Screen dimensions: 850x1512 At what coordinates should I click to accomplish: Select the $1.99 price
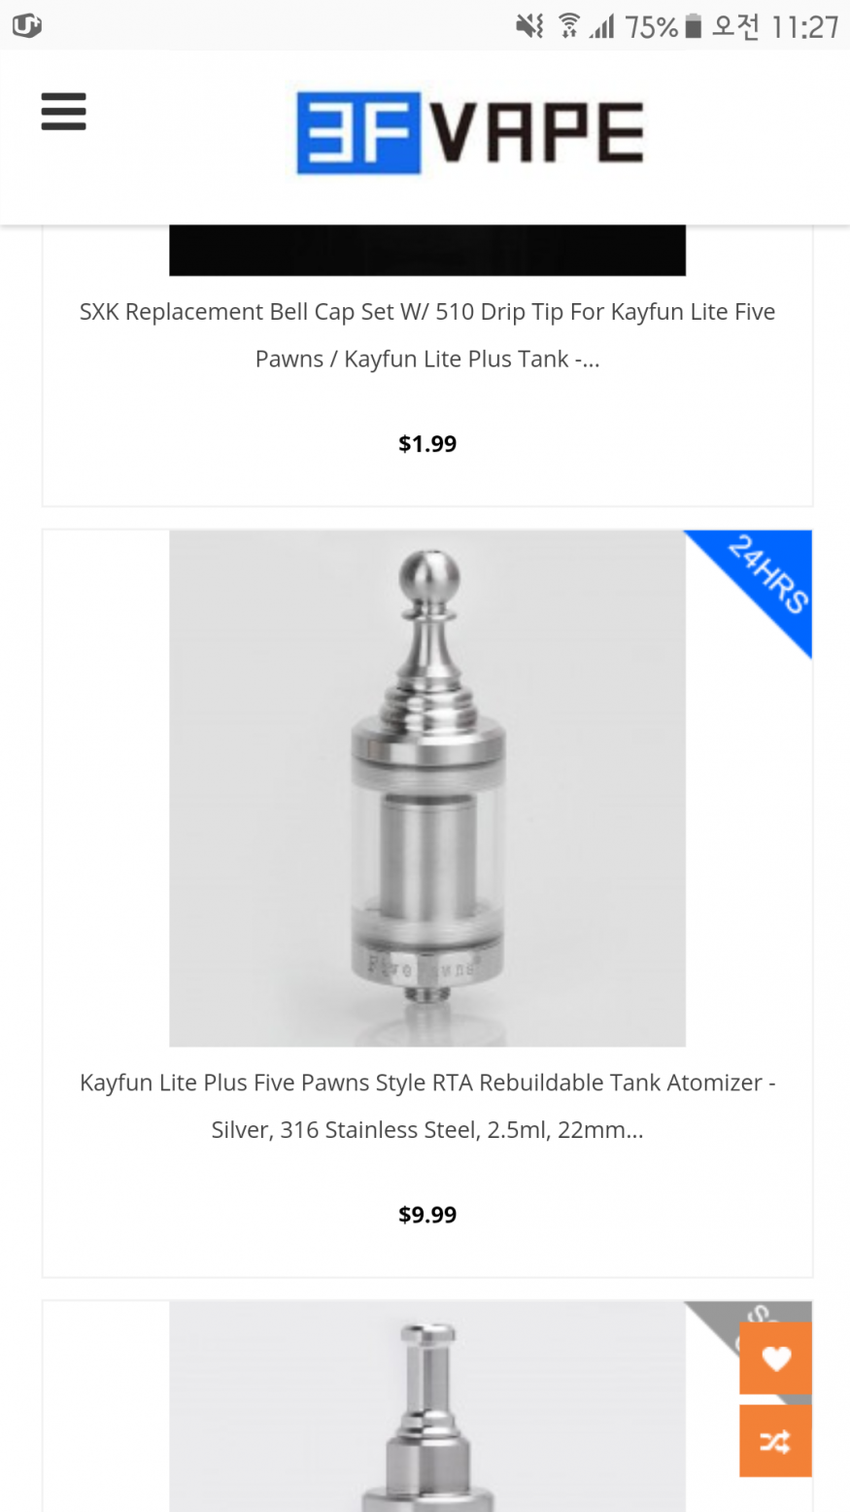[x=427, y=444]
